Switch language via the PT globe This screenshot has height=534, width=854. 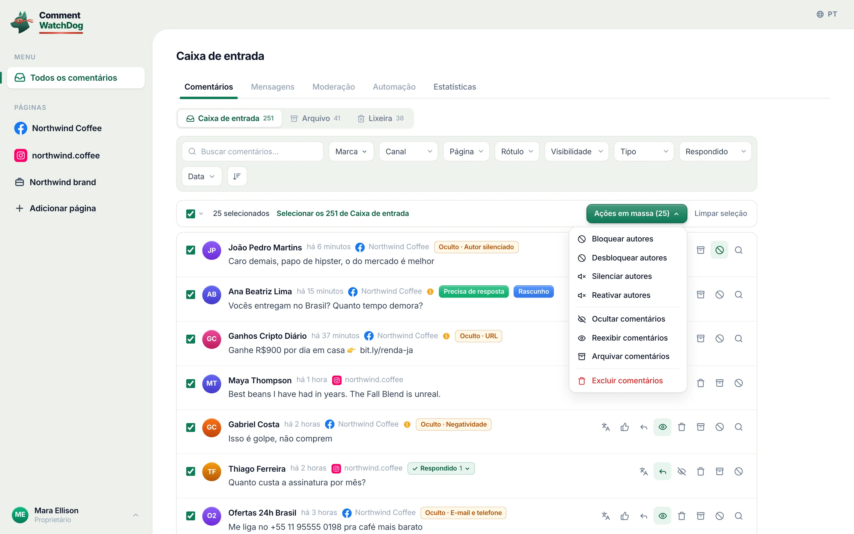click(x=826, y=14)
